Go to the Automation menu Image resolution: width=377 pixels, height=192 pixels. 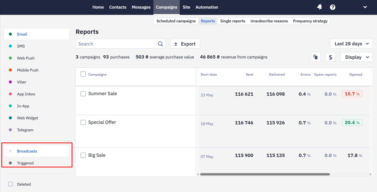(207, 7)
